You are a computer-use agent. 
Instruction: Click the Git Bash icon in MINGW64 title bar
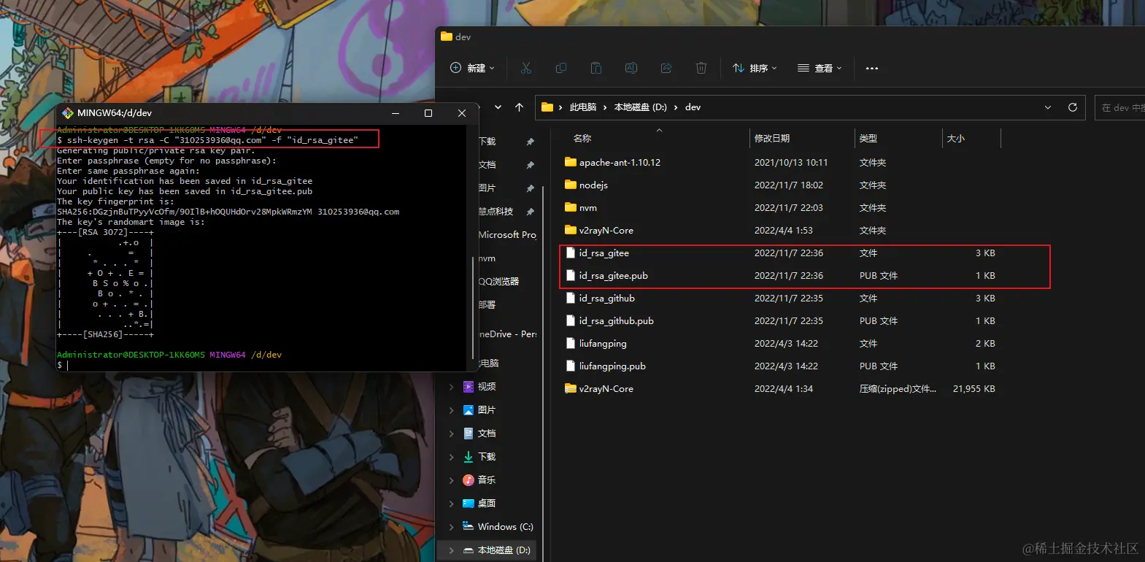click(x=68, y=113)
